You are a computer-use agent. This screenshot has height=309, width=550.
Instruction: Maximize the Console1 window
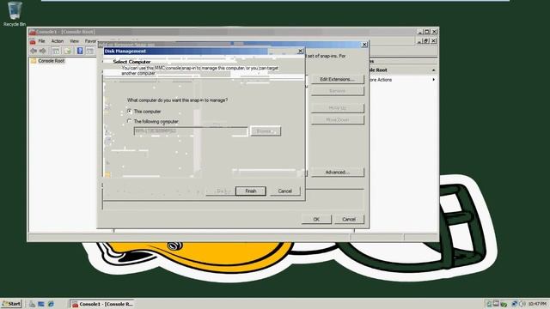tap(427, 32)
